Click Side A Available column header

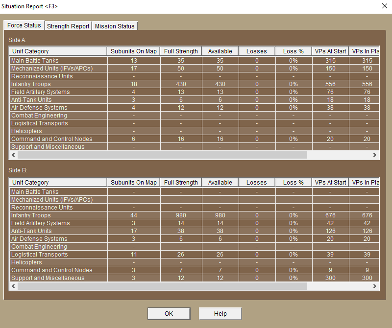220,51
